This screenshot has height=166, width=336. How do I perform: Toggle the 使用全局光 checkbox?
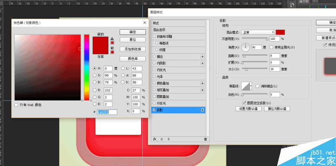click(x=271, y=47)
